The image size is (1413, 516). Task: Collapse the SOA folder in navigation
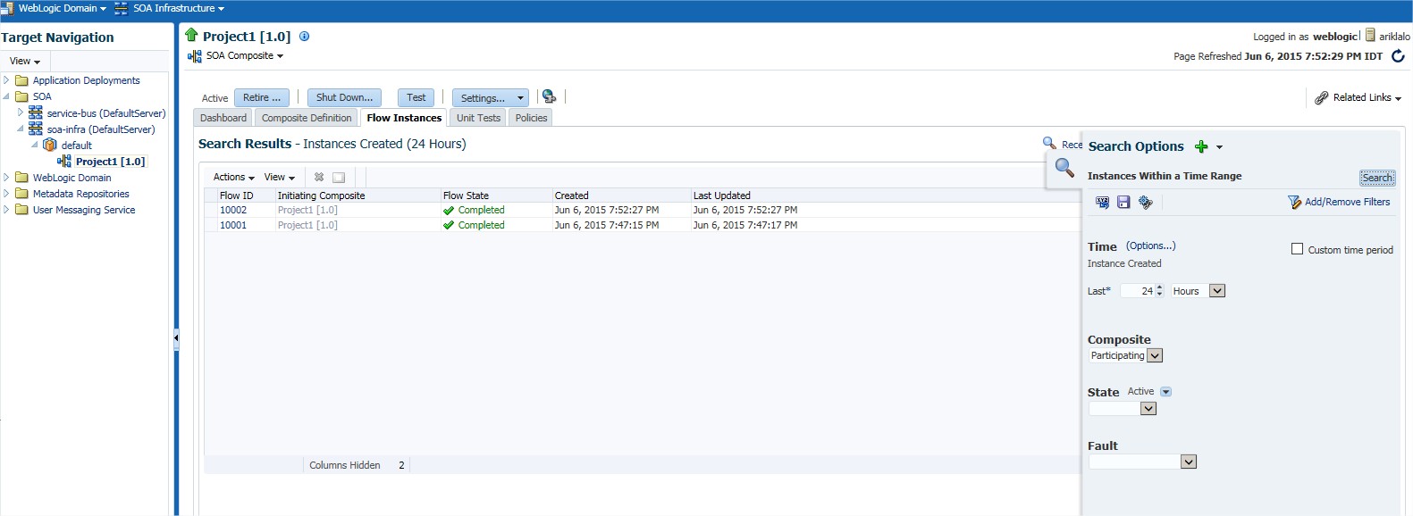[x=6, y=96]
